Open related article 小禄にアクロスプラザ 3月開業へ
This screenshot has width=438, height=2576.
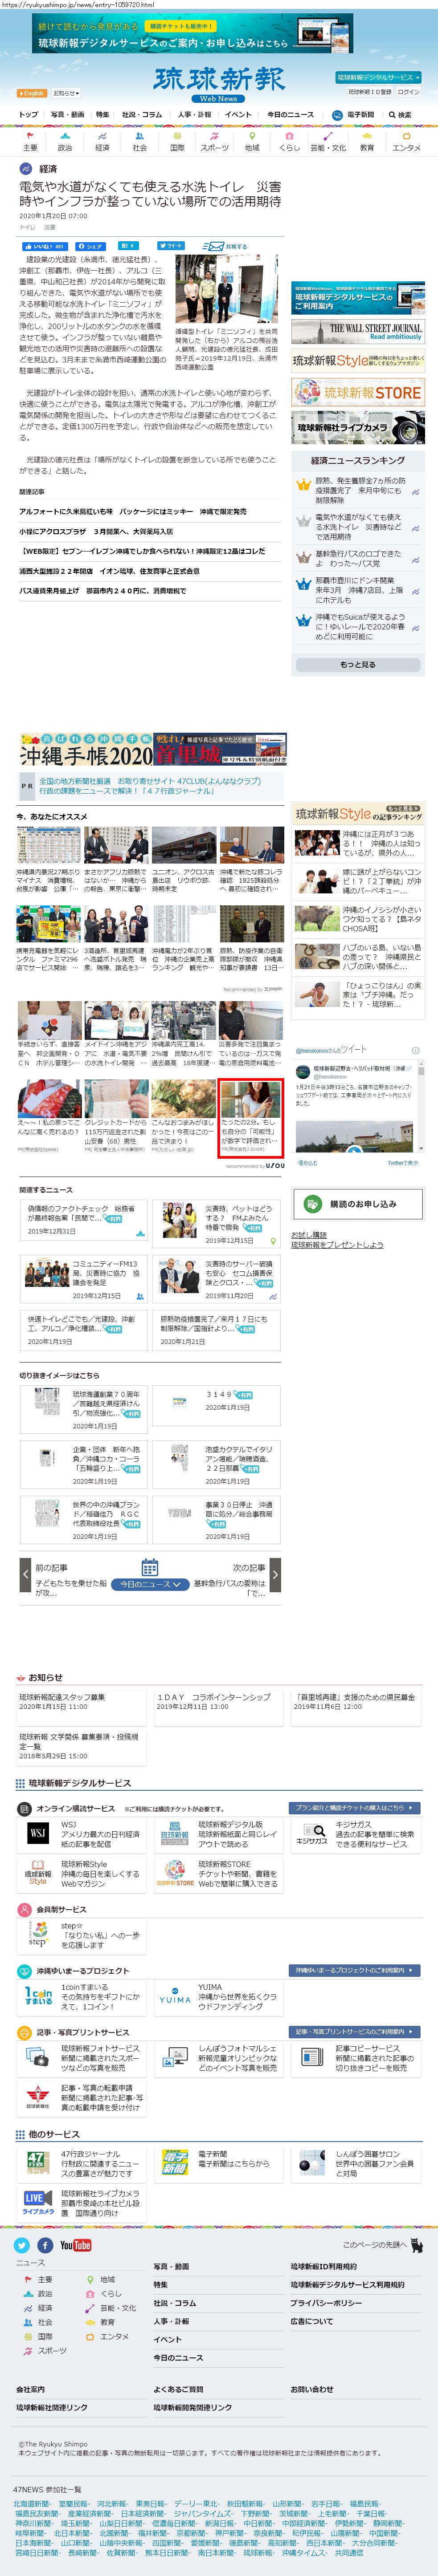pyautogui.click(x=96, y=531)
